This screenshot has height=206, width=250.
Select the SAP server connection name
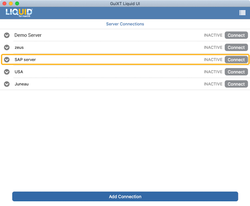point(25,60)
